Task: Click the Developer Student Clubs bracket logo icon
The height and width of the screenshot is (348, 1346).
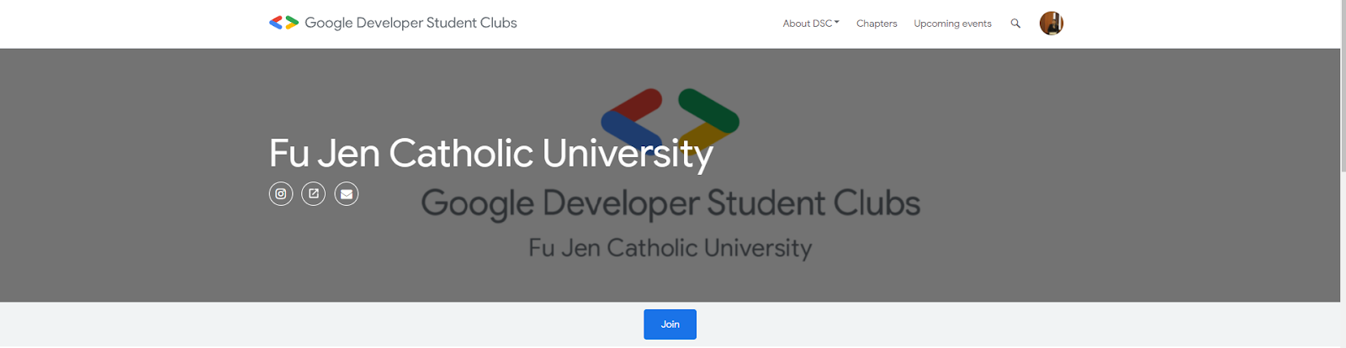Action: click(284, 23)
